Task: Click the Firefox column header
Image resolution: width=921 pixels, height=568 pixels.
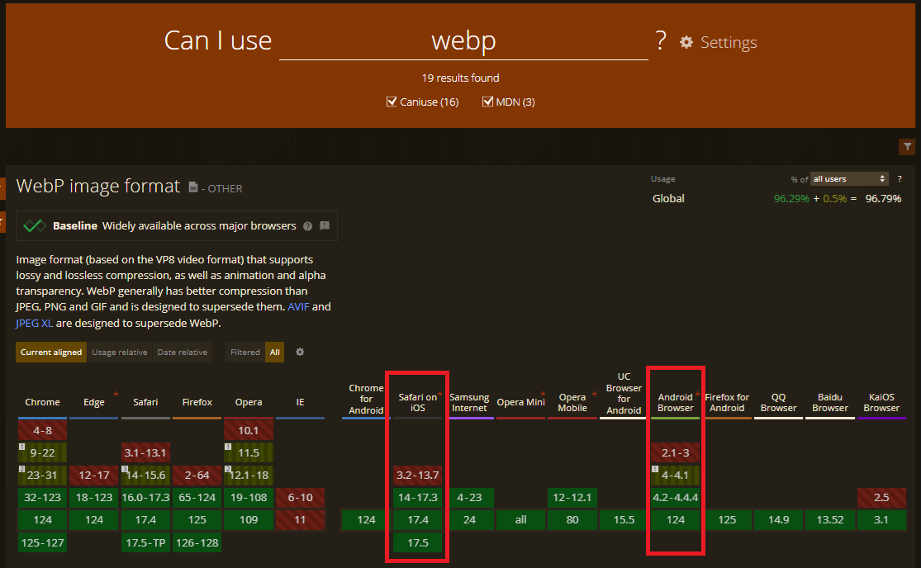Action: (197, 402)
